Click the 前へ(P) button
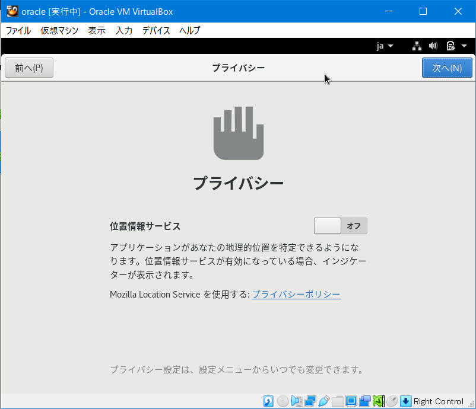Image resolution: width=476 pixels, height=409 pixels. point(28,68)
